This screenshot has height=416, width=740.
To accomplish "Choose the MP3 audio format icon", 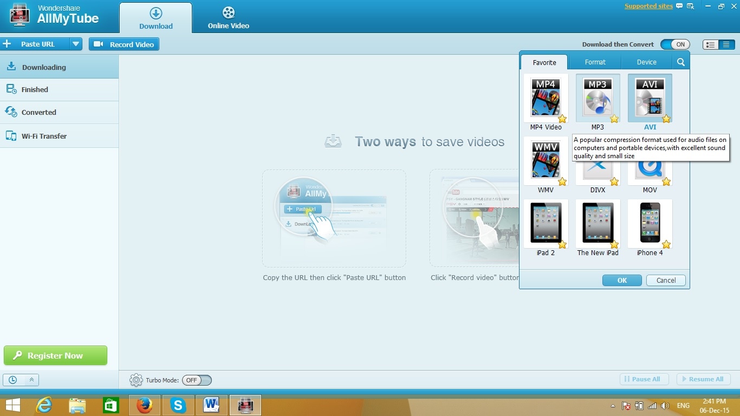I will coord(598,98).
